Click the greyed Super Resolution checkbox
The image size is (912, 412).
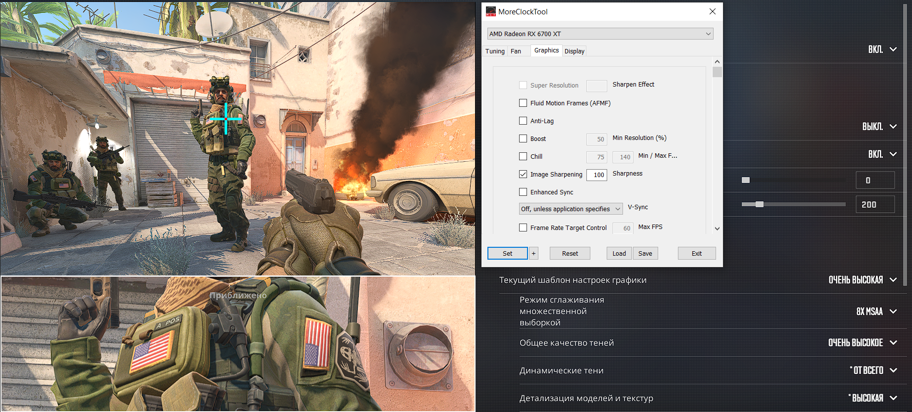[x=523, y=85]
